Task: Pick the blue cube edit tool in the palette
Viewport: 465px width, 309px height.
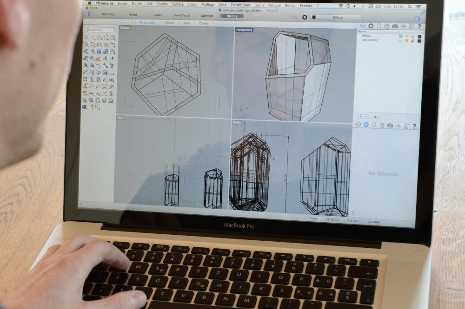Action: [105, 72]
